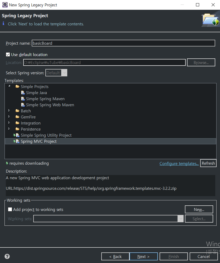Click the Simple Spring Web Maven icon
Screen dimensions: 220x263
23,105
